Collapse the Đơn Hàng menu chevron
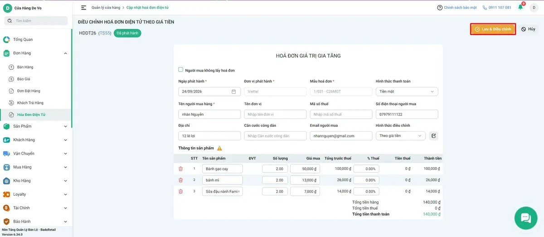The image size is (544, 237). (65, 53)
